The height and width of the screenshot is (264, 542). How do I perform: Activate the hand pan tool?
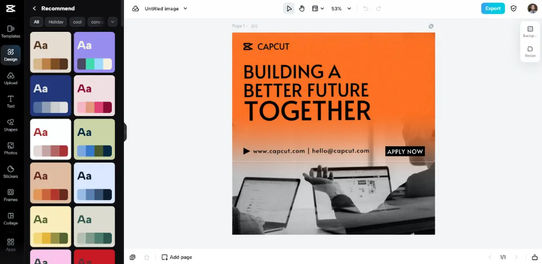[x=302, y=9]
